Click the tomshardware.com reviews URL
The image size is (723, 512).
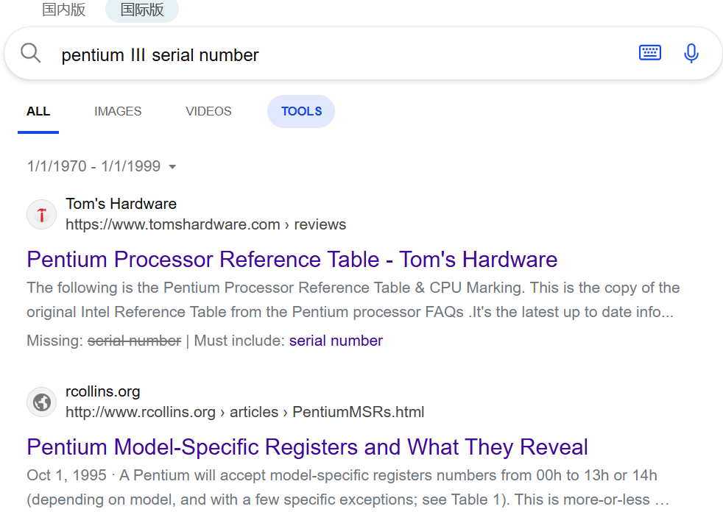pos(205,224)
